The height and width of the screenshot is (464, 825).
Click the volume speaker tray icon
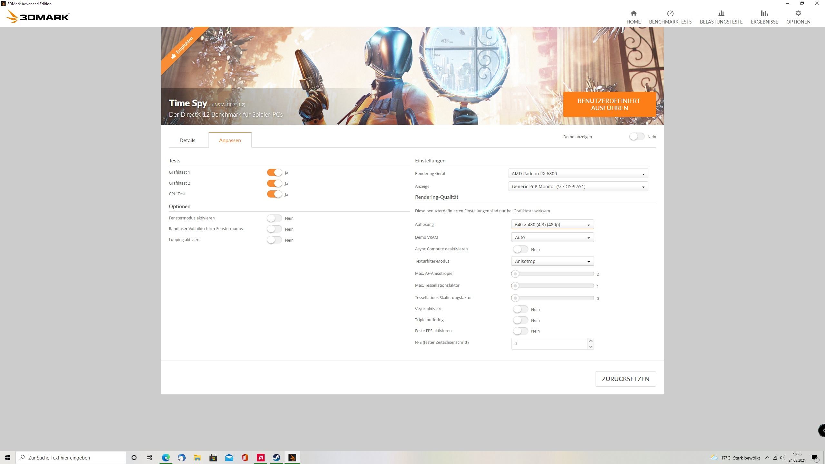tap(782, 458)
